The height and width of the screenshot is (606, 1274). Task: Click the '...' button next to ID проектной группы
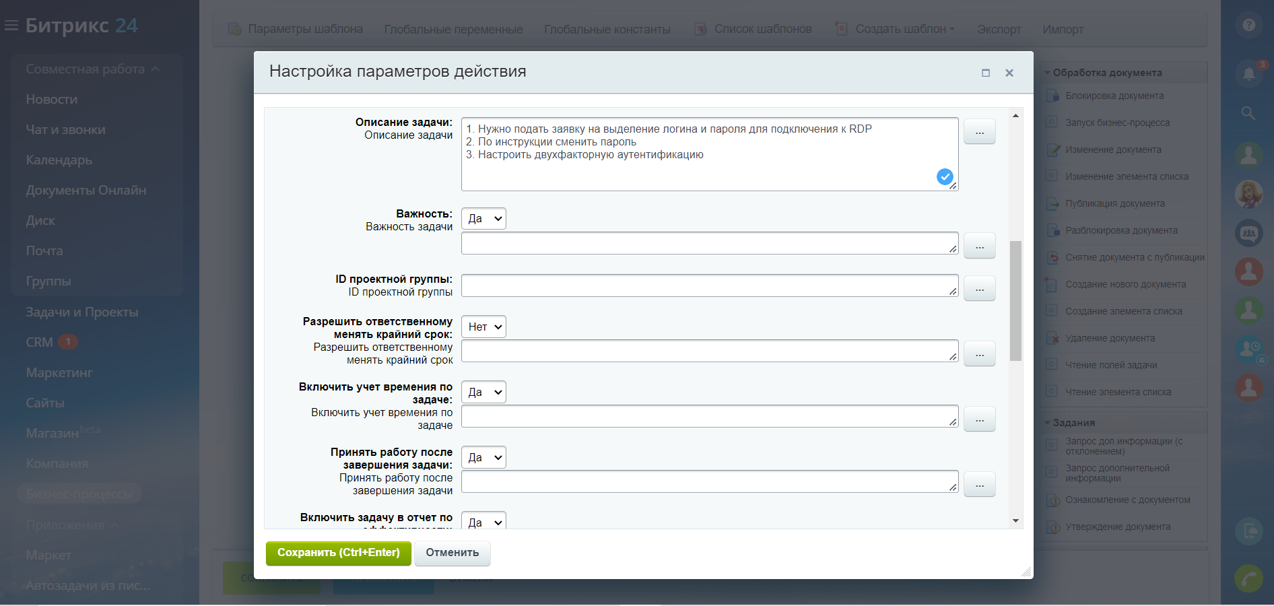(979, 289)
